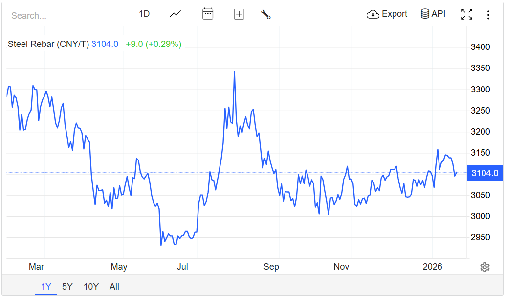This screenshot has width=505, height=297.
Task: Click the API text link
Action: (439, 14)
